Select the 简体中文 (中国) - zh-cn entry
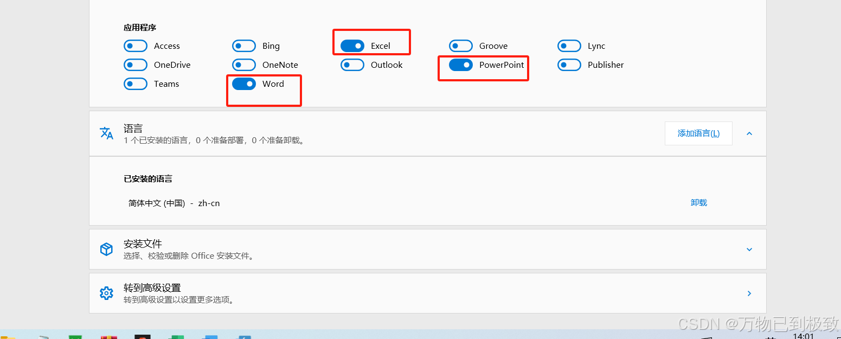 (174, 203)
